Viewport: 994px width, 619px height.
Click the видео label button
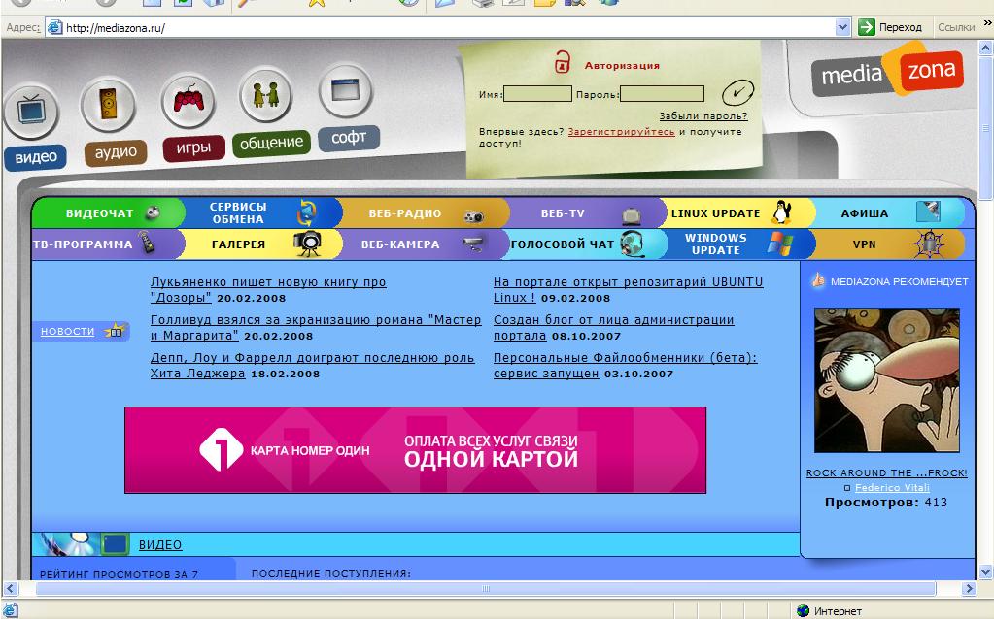point(36,157)
